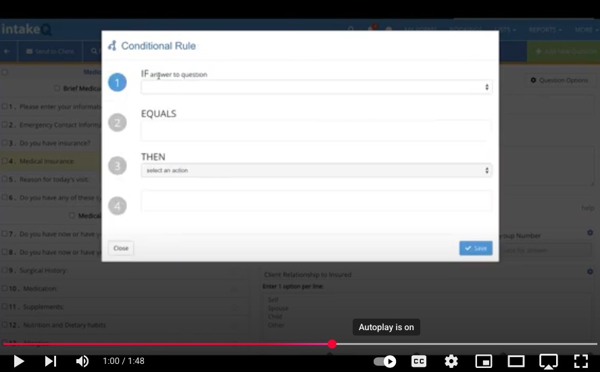Seek the video near 1:30 on the progress bar
Screen dimensions: 600x372
coord(497,344)
